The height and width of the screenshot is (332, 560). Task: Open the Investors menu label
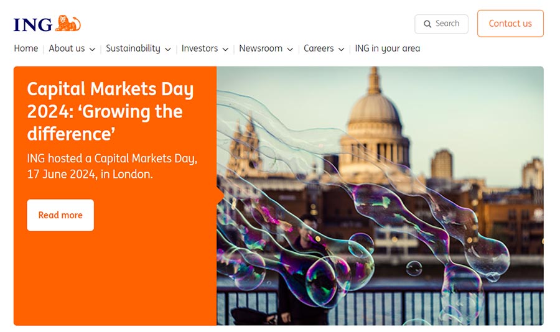pos(200,48)
